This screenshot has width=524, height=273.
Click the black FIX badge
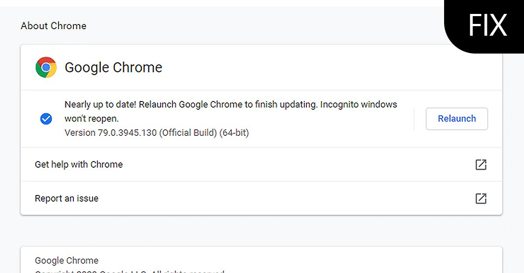click(x=487, y=25)
